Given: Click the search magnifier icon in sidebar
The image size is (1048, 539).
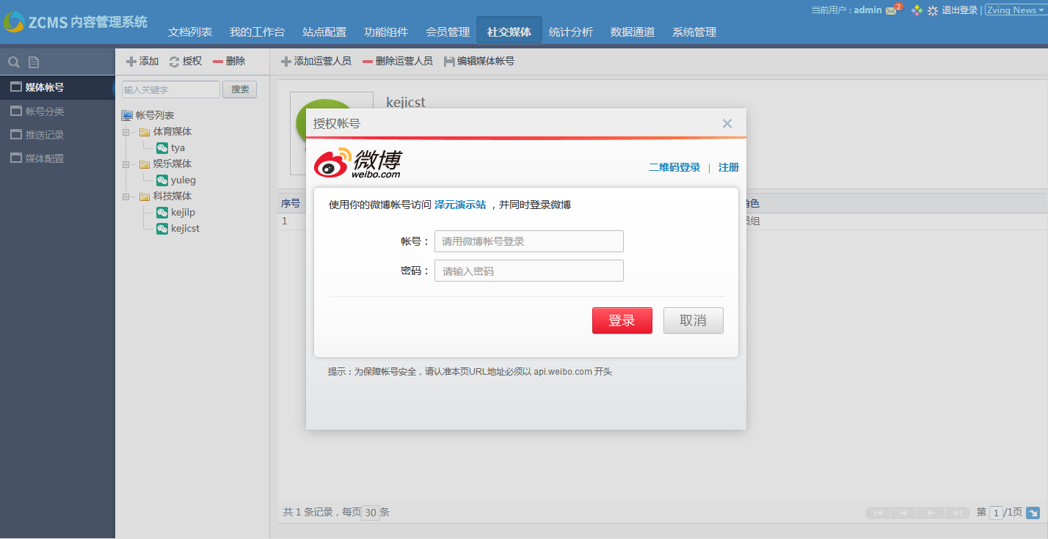Looking at the screenshot, I should (13, 62).
